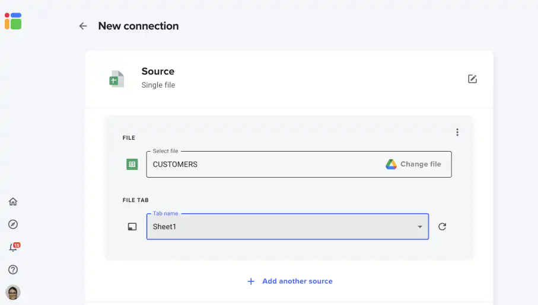Open the Sheet1 tab name selector
The height and width of the screenshot is (305, 538).
(288, 226)
